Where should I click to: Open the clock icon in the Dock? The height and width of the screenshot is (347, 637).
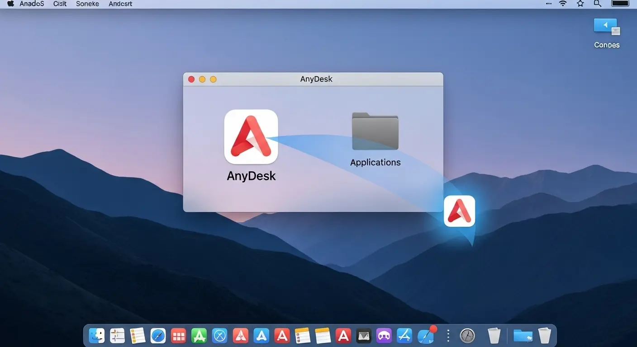tap(467, 336)
